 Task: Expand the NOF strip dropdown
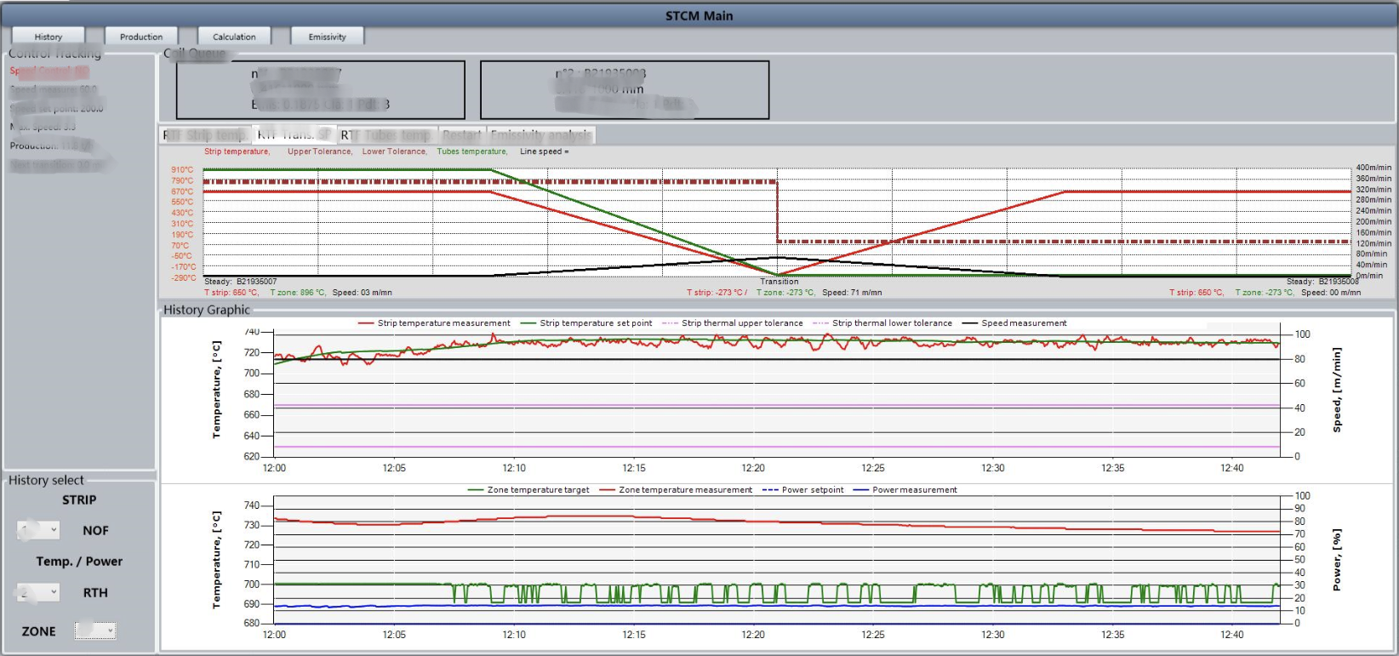38,530
